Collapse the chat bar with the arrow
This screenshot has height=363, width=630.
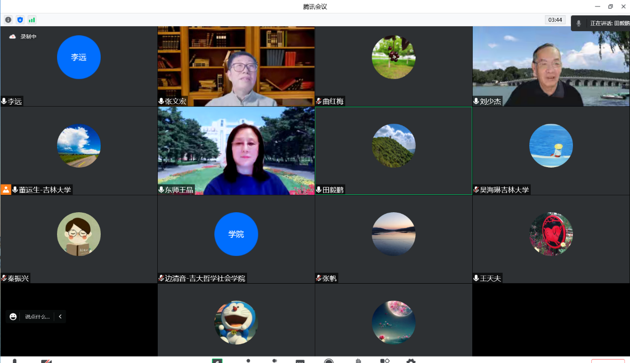point(60,316)
